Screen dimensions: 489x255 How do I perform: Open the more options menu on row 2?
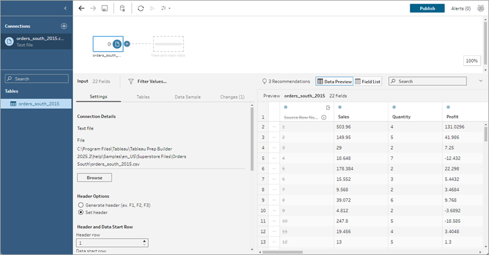tap(274, 127)
